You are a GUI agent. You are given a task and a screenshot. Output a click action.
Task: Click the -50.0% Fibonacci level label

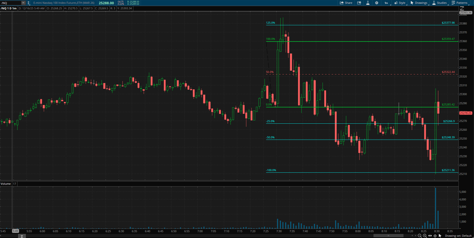tap(270, 138)
